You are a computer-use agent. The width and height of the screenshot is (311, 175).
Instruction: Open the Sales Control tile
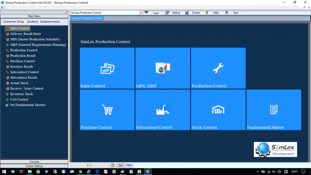point(107,68)
